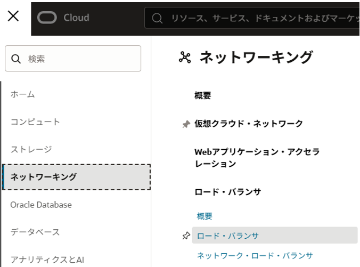Image resolution: width=360 pixels, height=267 pixels.
Task: Click the magnifier icon in top search bar
Action: (x=157, y=18)
